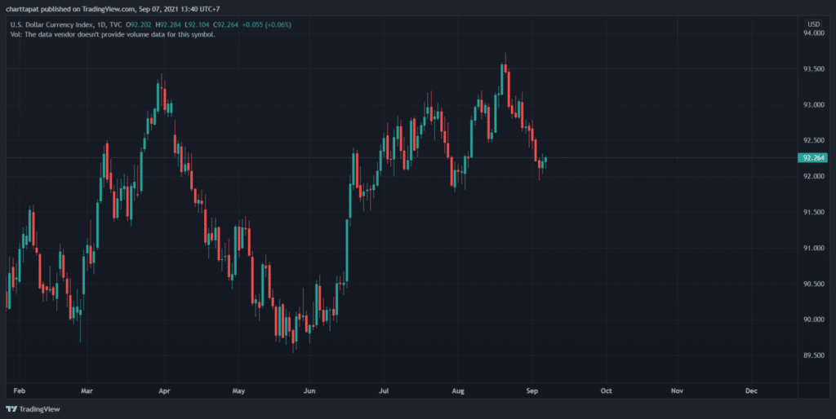Click the 94.000 price axis label
The width and height of the screenshot is (836, 419).
[x=813, y=33]
